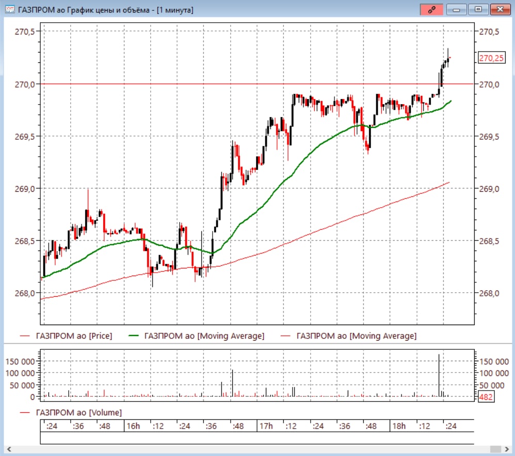
Task: Click the 268,0 label on left price axis
Action: point(25,293)
